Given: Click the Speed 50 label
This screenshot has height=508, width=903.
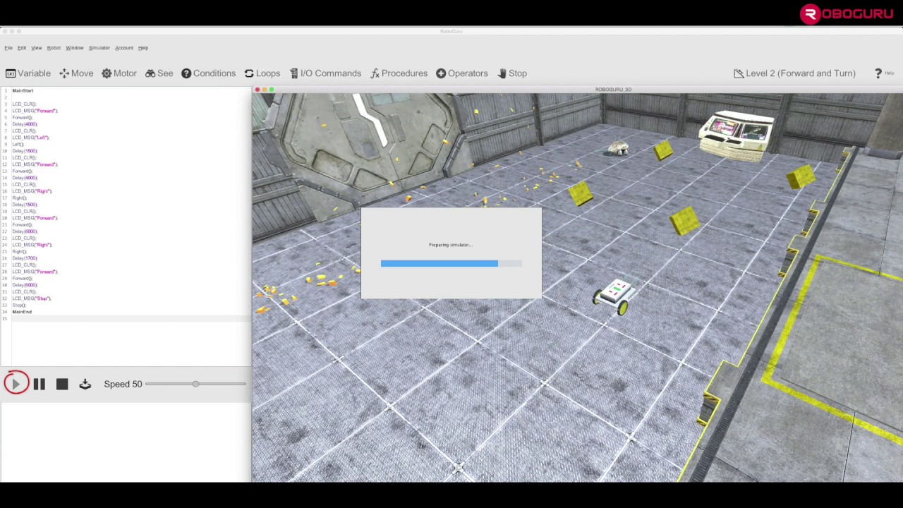Looking at the screenshot, I should 123,384.
